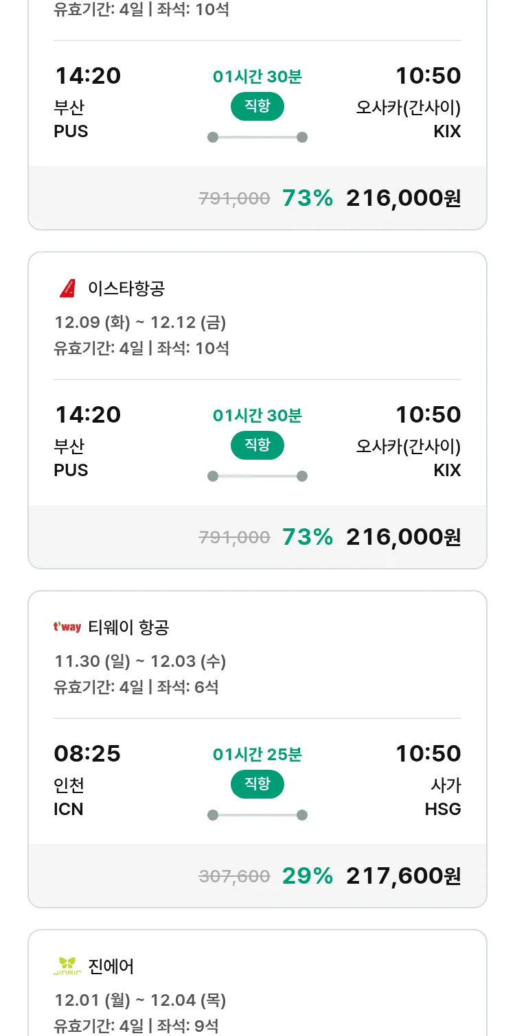
Task: Click the route line in the 이스타항공 card
Action: pos(257,476)
